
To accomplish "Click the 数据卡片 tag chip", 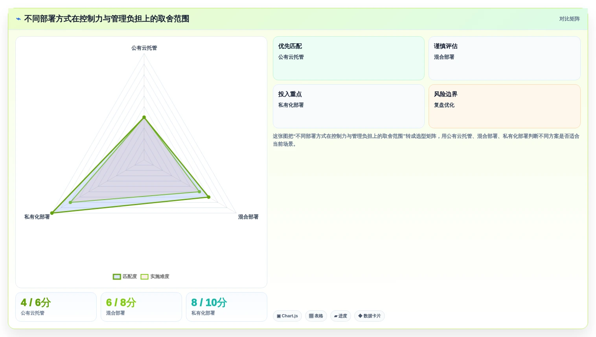I will pos(370,316).
